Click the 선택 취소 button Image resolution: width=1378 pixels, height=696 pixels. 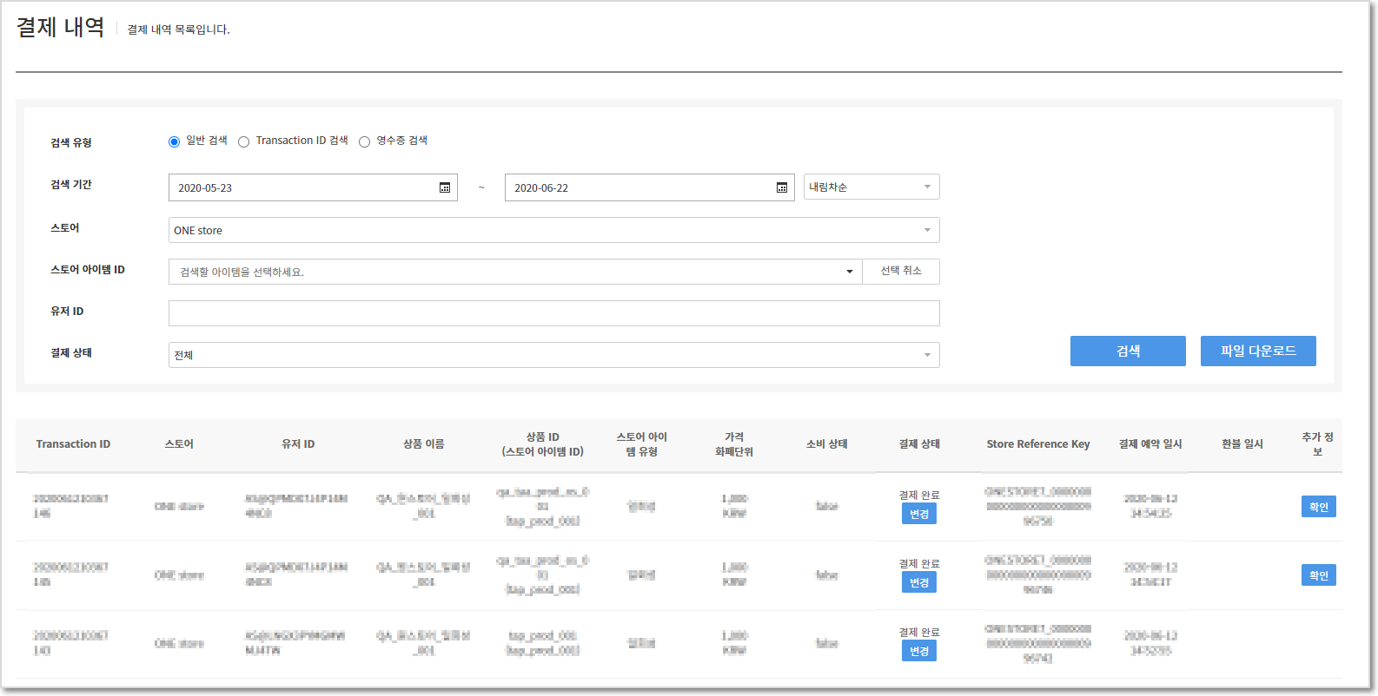point(901,272)
